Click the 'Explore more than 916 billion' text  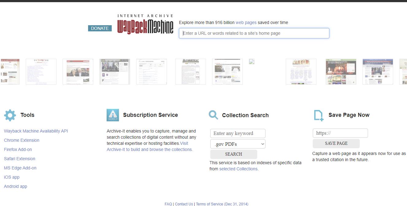[x=207, y=22]
